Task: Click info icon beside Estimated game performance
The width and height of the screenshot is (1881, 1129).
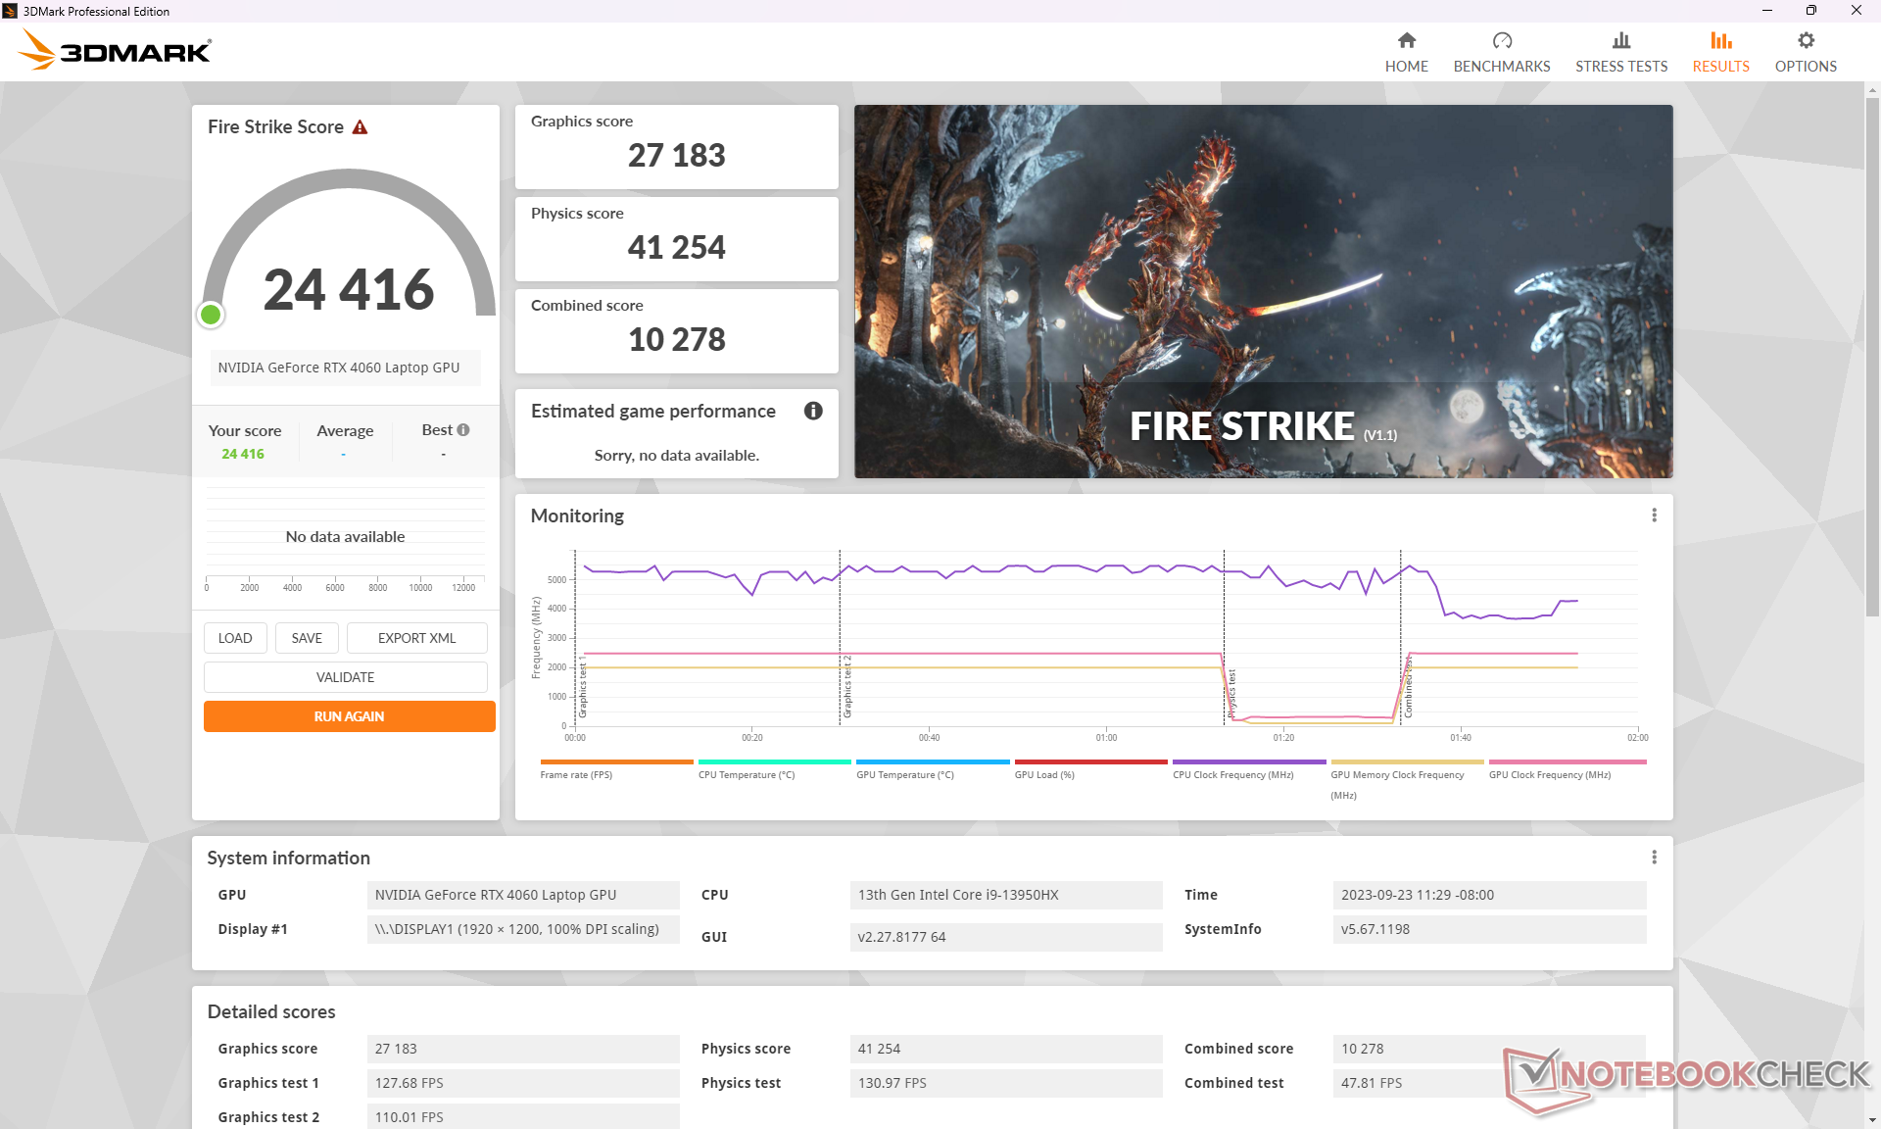Action: tap(812, 411)
